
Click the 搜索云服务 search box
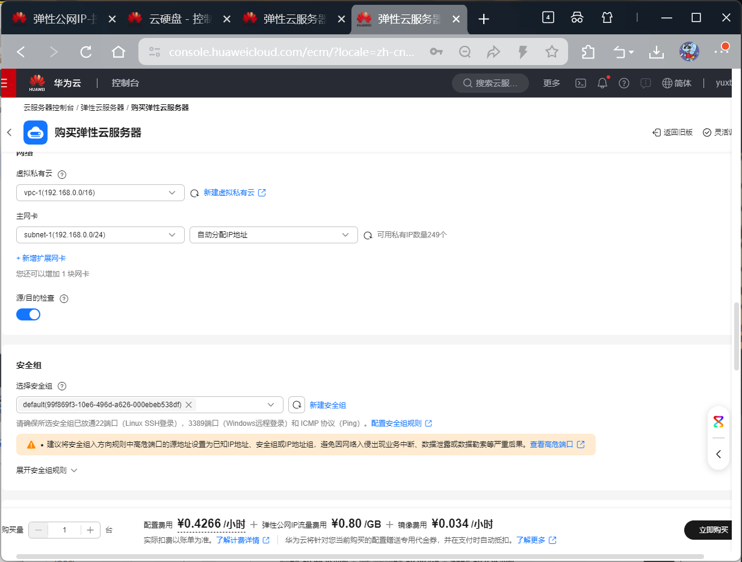point(490,83)
